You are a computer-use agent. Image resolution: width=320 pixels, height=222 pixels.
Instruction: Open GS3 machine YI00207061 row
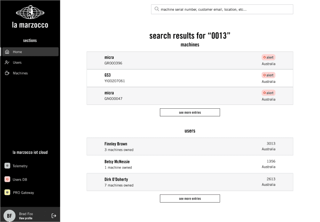click(190, 78)
